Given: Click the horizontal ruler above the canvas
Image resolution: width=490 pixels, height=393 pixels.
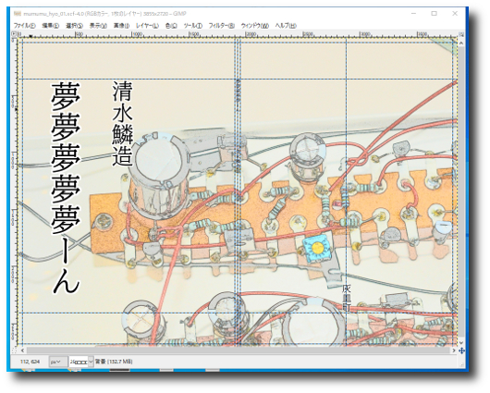Looking at the screenshot, I should tap(238, 34).
